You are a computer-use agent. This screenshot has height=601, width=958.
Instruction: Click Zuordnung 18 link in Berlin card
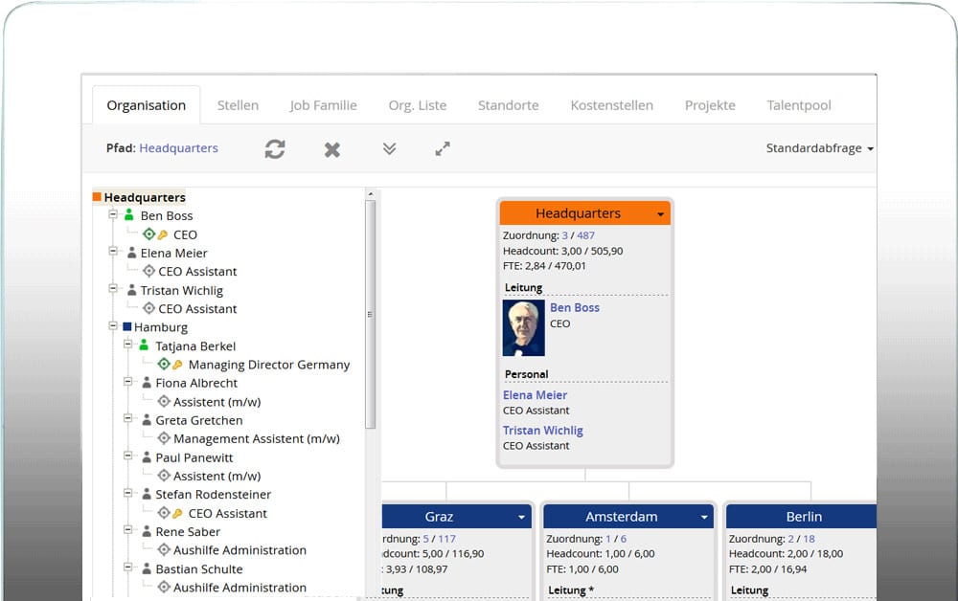pyautogui.click(x=809, y=538)
